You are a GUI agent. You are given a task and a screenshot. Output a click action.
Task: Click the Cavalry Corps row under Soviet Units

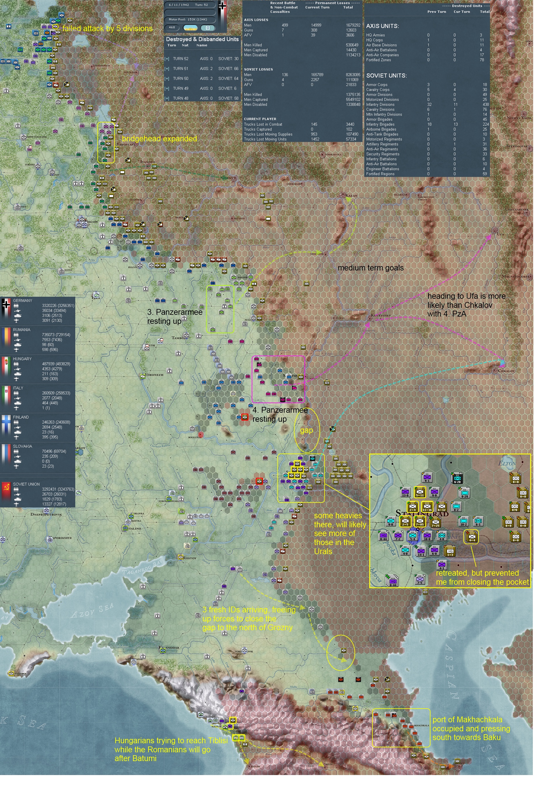426,90
